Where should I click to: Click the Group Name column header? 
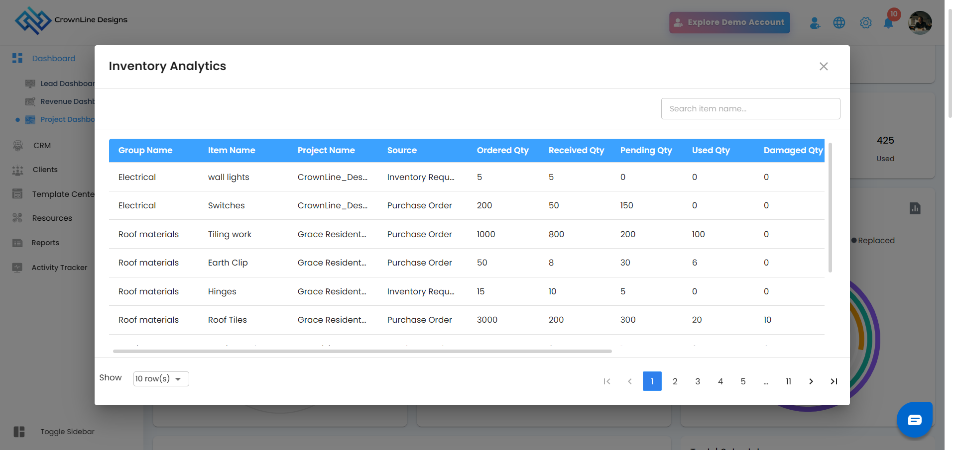(x=145, y=150)
